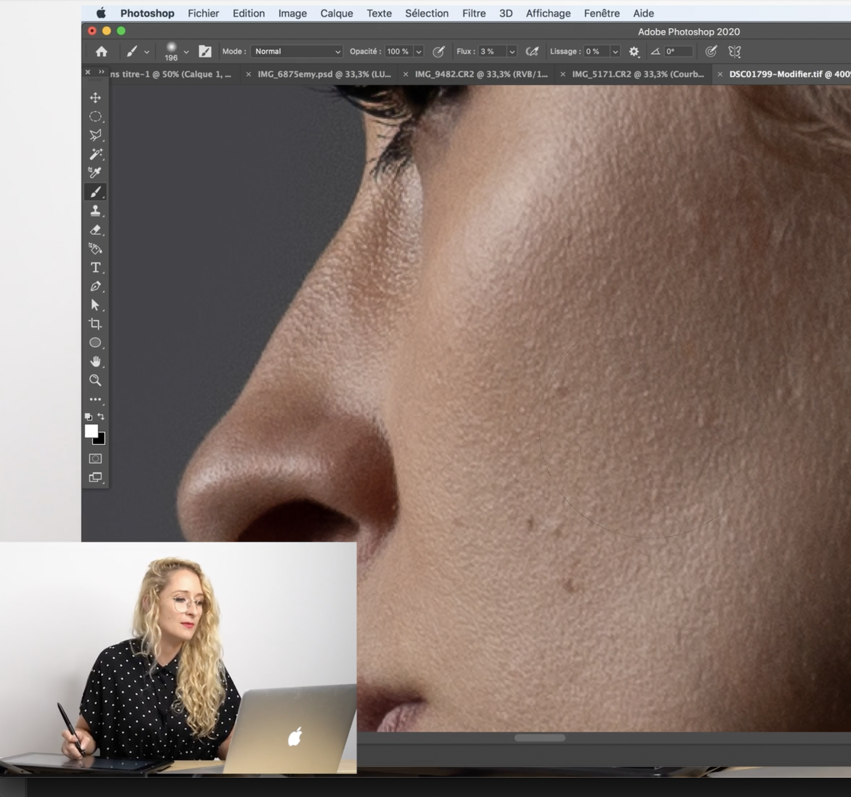Screen dimensions: 851x797
Task: Toggle Quick Mask mode
Action: tap(95, 458)
